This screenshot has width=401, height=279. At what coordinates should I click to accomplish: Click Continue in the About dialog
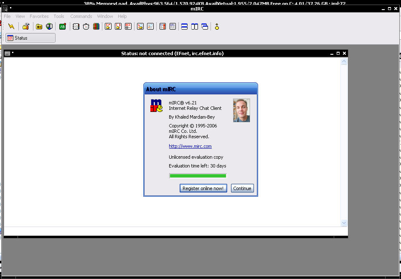point(242,188)
